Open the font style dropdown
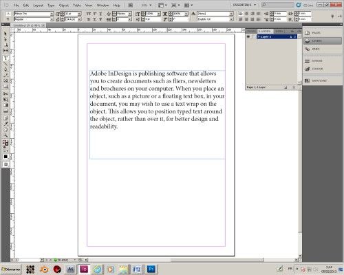Image resolution: width=344 pixels, height=275 pixels. pyautogui.click(x=52, y=19)
